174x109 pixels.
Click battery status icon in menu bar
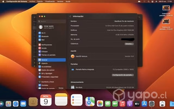[139, 1]
